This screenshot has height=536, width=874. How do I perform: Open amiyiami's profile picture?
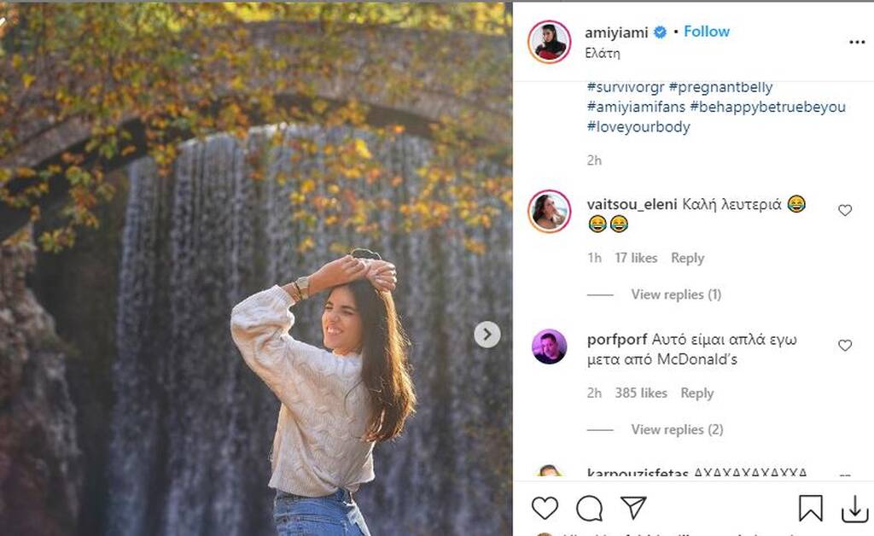pyautogui.click(x=549, y=42)
